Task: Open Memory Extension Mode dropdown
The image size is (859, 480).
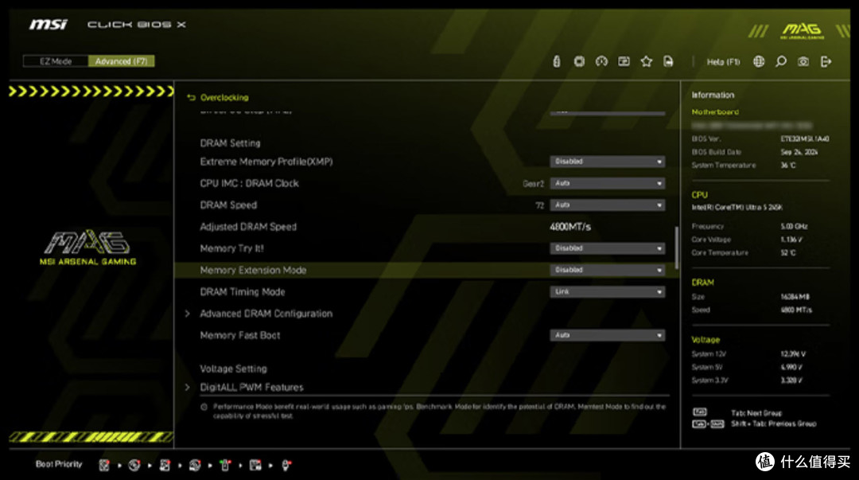Action: coord(608,270)
